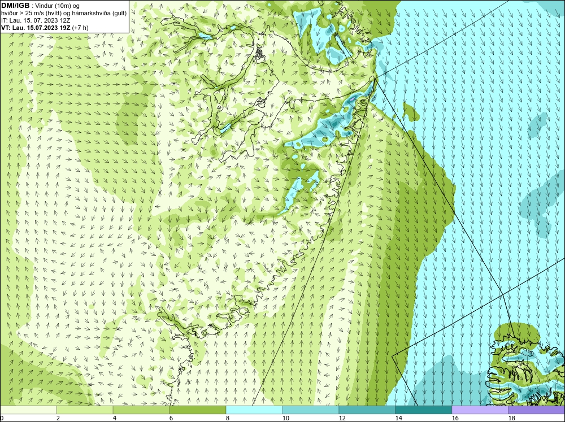Click the 16–18 m/s lavender legend swatch
Screen dimensions: 565x422
point(480,410)
